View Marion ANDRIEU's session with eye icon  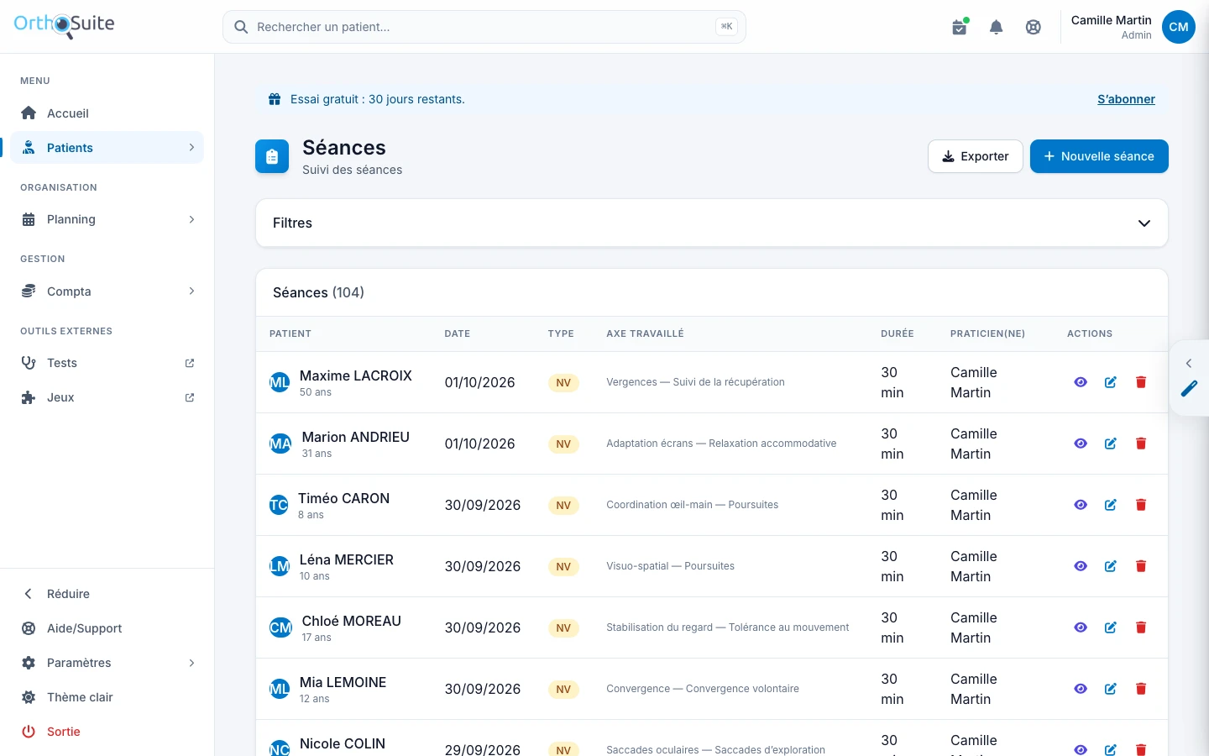(x=1081, y=444)
